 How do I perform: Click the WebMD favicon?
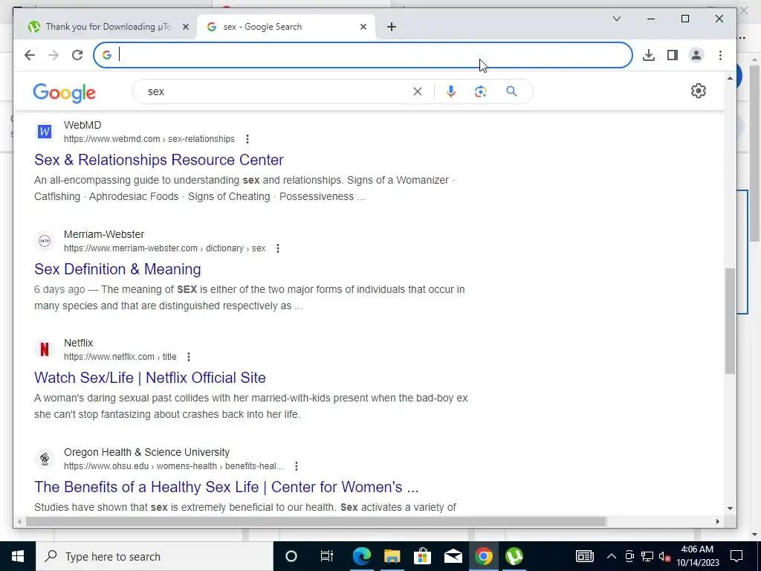(x=45, y=132)
